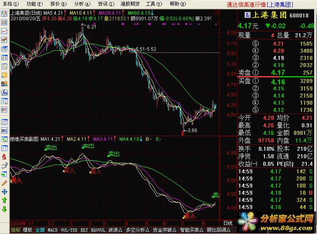This screenshot has width=317, height=234.
Task: Expand the 多空分析 indicator group
Action: point(138,230)
